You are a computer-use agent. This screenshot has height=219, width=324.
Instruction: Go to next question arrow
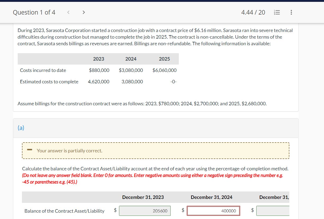(84, 12)
